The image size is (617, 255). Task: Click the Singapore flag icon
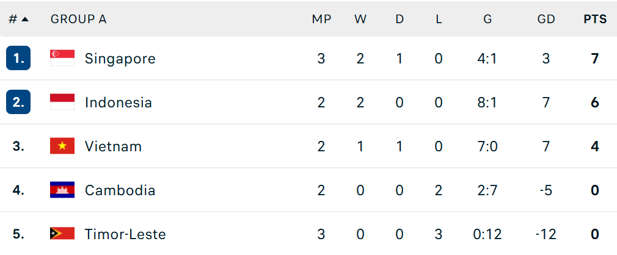pyautogui.click(x=62, y=58)
